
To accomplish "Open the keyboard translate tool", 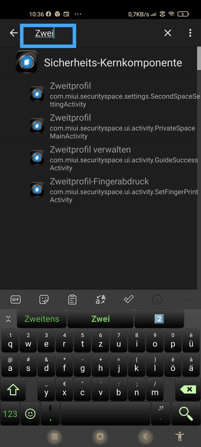I will click(100, 300).
